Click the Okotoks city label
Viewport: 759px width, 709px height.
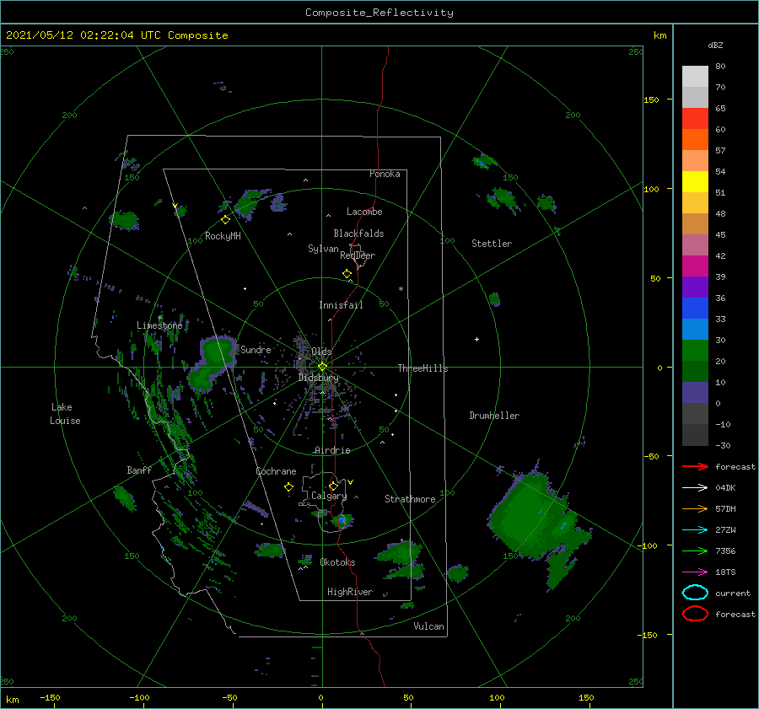pyautogui.click(x=337, y=562)
